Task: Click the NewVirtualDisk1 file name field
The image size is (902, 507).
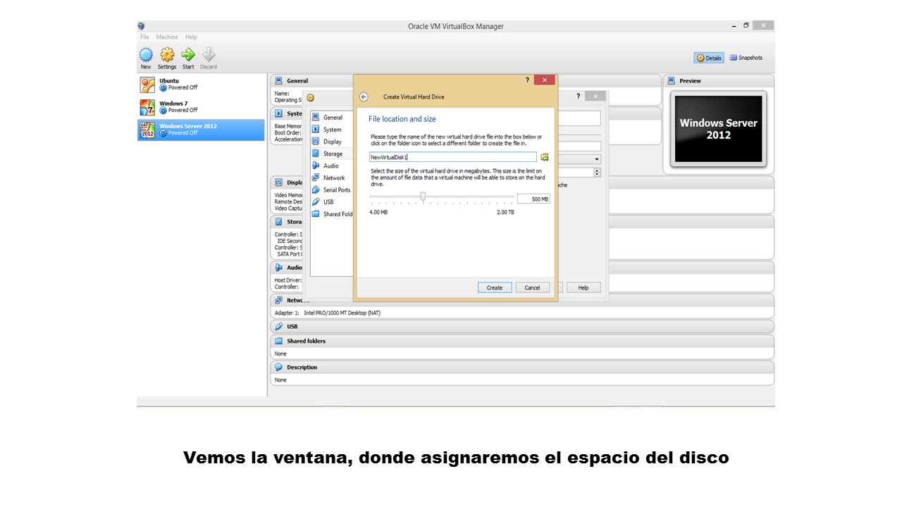Action: [x=453, y=157]
